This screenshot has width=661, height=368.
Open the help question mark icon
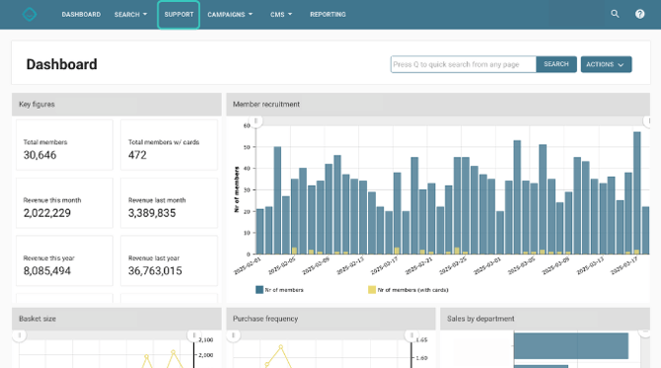point(639,15)
